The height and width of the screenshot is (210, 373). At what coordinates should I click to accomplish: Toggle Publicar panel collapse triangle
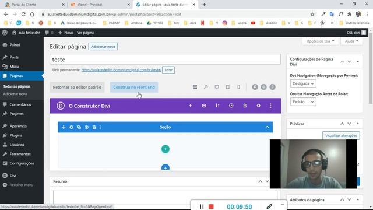[358, 124]
